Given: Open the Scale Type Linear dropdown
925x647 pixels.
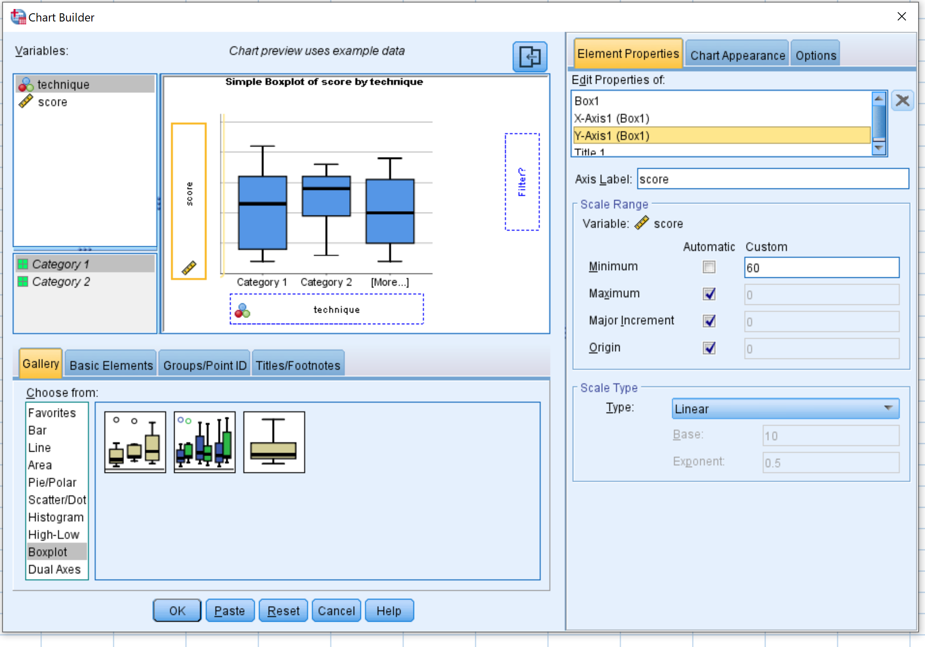Looking at the screenshot, I should [785, 408].
